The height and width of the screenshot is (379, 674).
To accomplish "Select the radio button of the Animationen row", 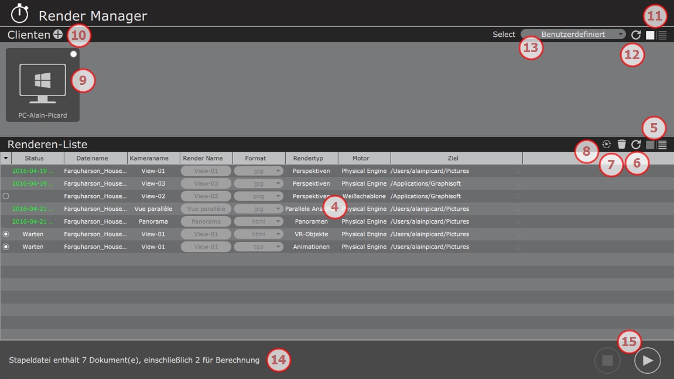I will tap(5, 246).
